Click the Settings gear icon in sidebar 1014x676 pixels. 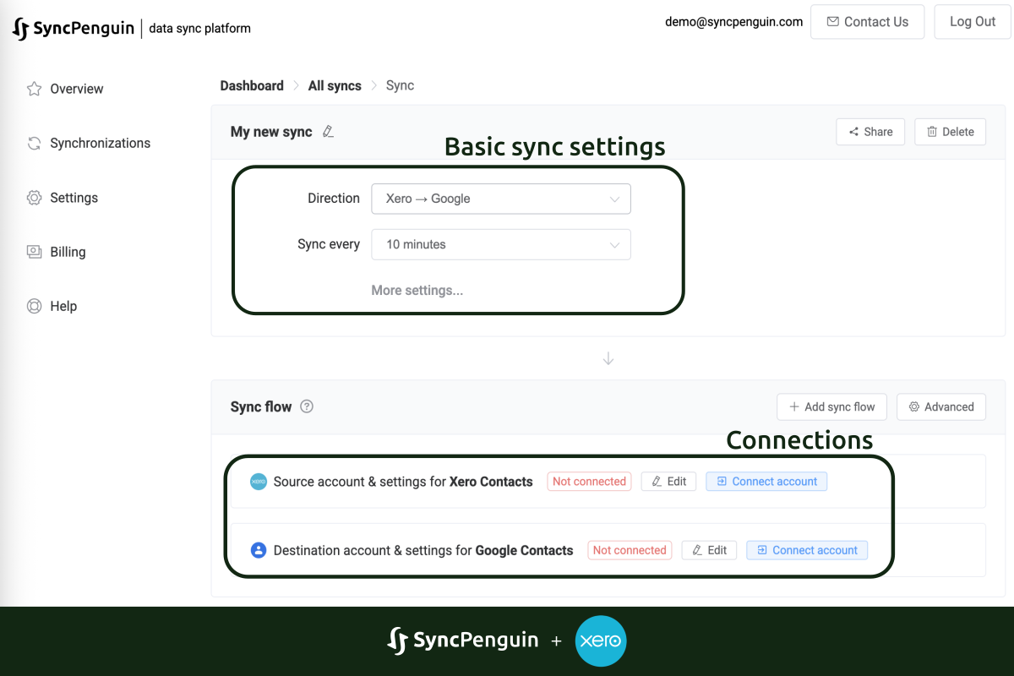pos(34,198)
